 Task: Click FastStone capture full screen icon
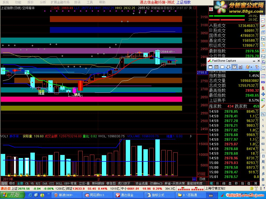pyautogui.click(x=234, y=67)
